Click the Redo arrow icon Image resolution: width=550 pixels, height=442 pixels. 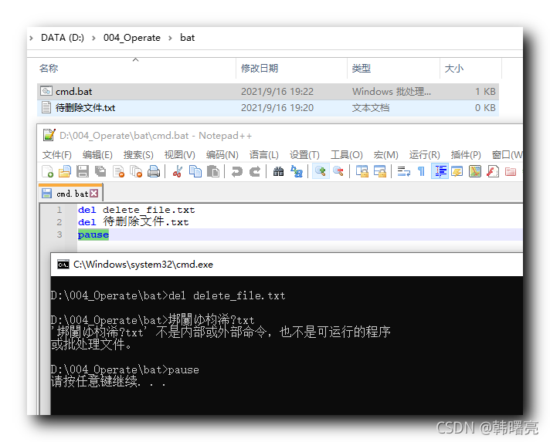click(255, 171)
